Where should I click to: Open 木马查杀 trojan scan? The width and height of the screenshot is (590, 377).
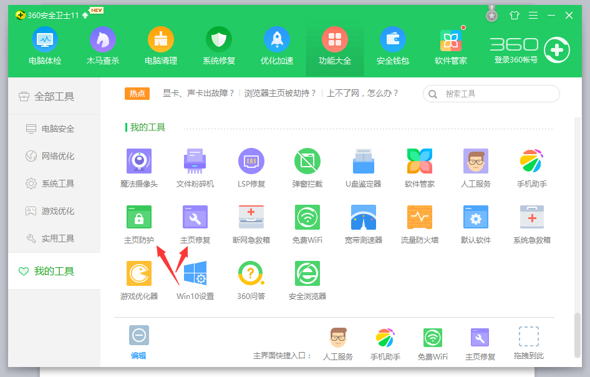pos(103,46)
